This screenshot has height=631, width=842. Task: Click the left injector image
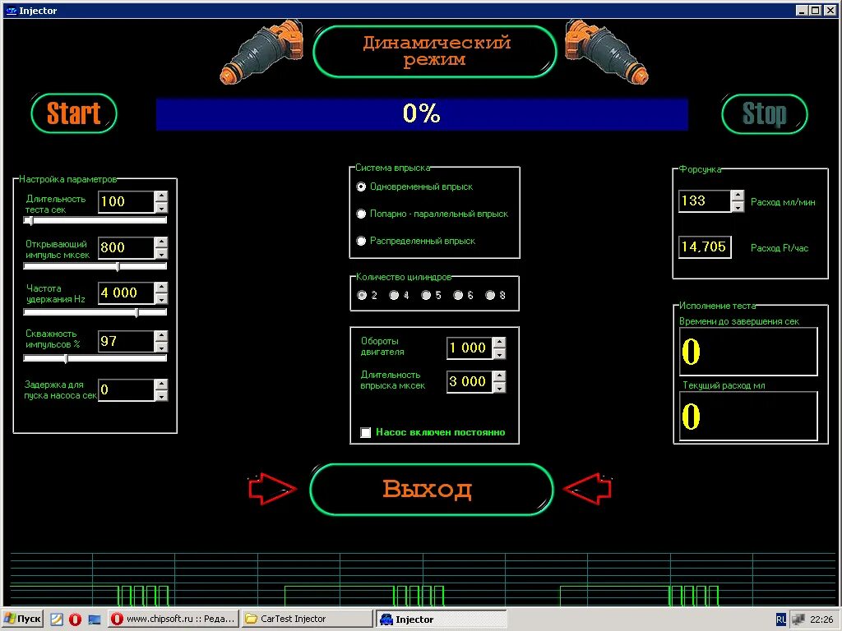pos(262,52)
